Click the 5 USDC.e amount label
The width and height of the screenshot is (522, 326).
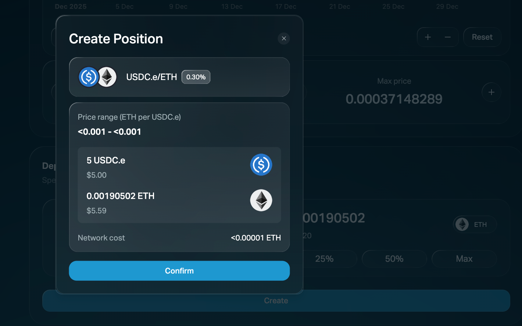tap(106, 160)
